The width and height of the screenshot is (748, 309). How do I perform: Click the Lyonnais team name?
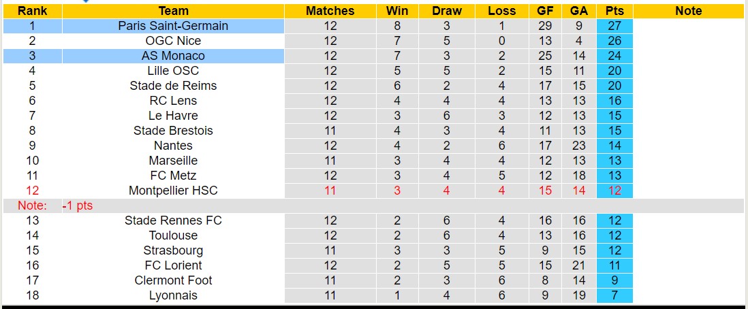[x=173, y=295]
